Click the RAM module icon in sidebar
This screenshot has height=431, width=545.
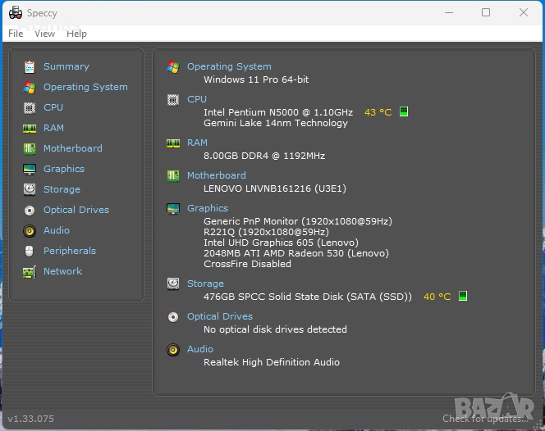point(30,129)
